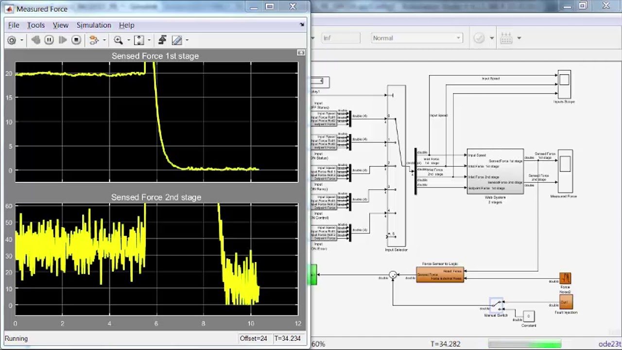
Task: Click highlight Simulink block icon
Action: click(x=94, y=40)
